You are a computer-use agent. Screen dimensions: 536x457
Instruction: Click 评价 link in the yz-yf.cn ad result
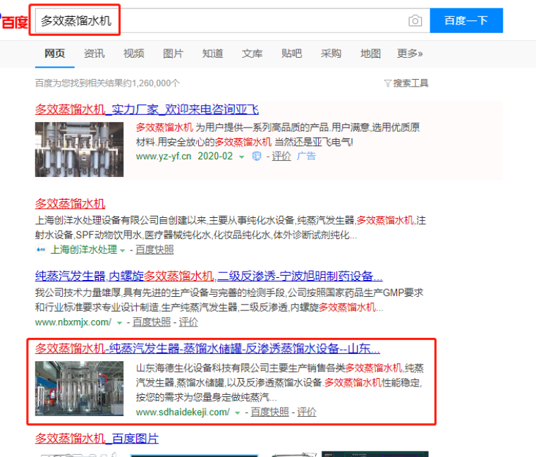281,156
